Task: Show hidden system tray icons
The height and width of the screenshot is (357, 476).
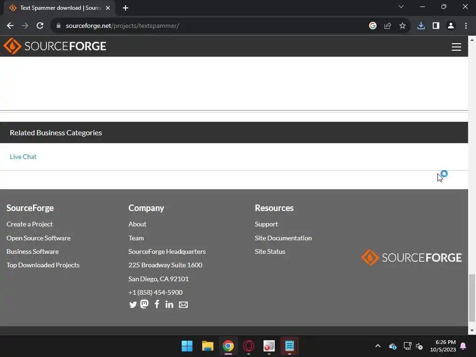Action: point(378,346)
